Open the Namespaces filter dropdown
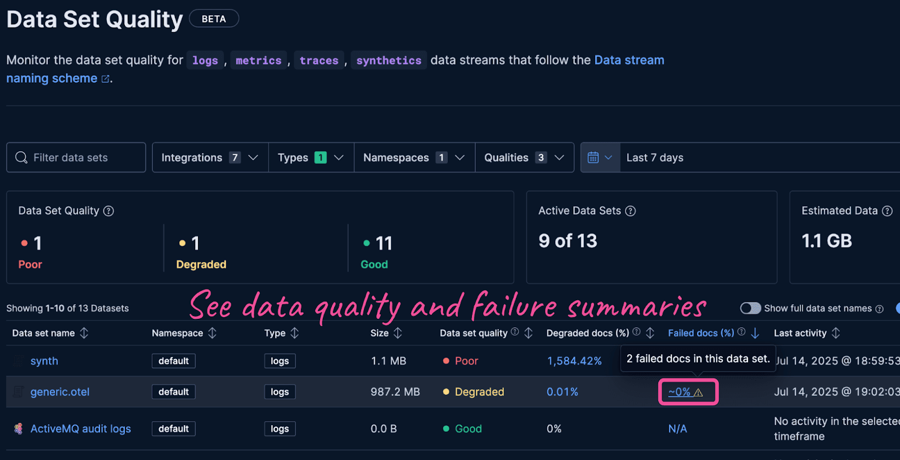This screenshot has width=900, height=460. pos(414,157)
